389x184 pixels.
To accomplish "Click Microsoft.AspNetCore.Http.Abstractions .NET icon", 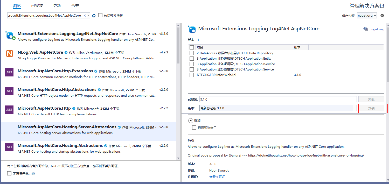I will tap(9, 91).
